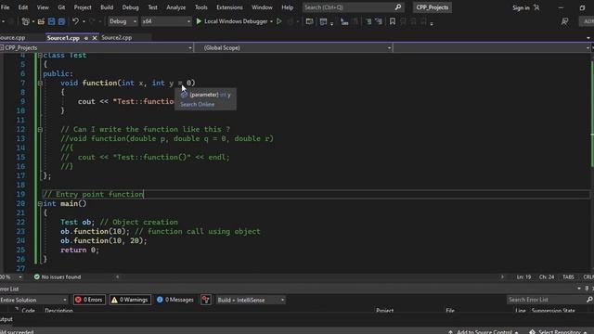Undo the last edit with Undo arrow

point(75,21)
